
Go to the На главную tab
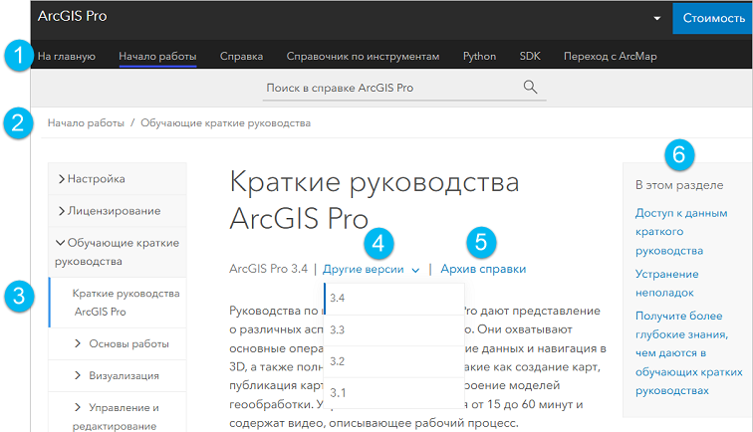67,56
